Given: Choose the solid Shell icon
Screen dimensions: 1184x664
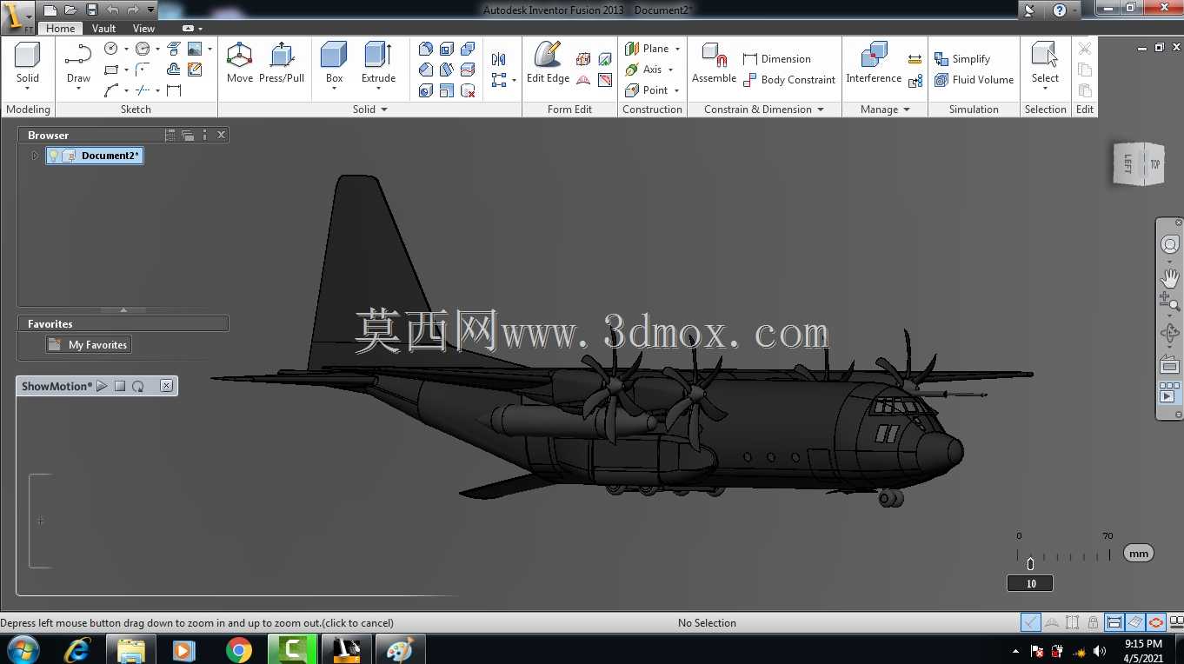Looking at the screenshot, I should tap(447, 49).
